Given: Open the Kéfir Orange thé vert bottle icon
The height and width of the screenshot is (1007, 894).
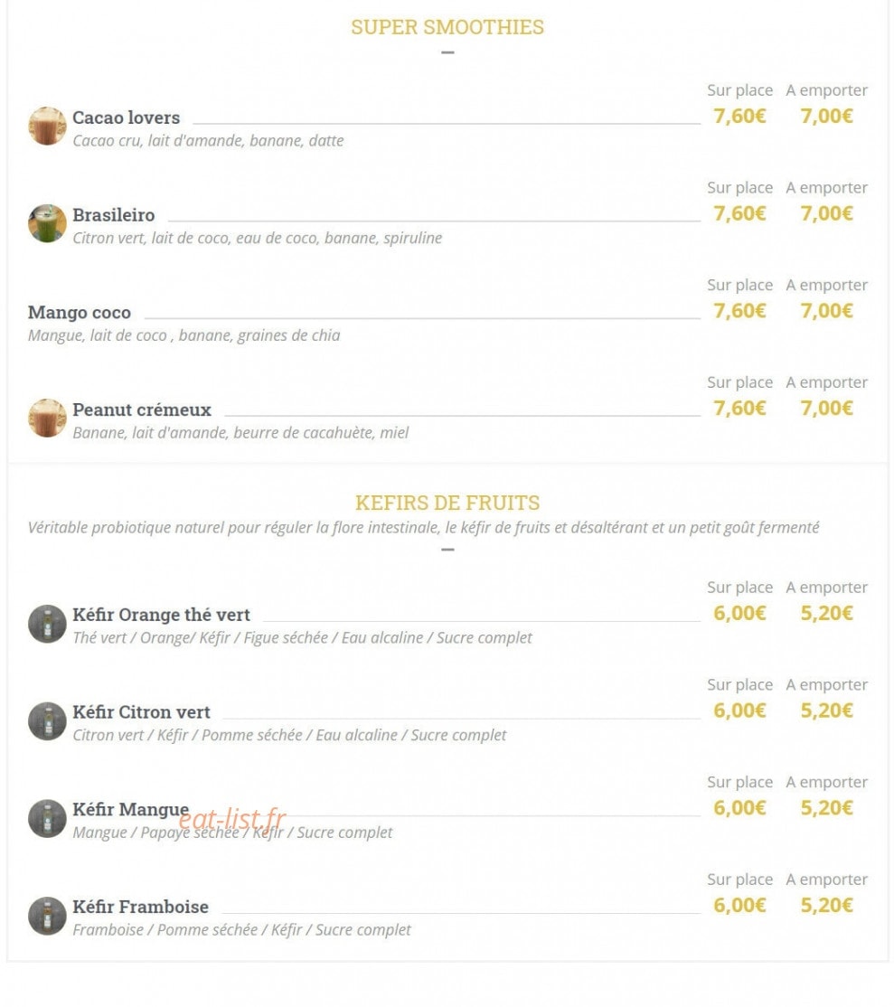Looking at the screenshot, I should click(47, 624).
